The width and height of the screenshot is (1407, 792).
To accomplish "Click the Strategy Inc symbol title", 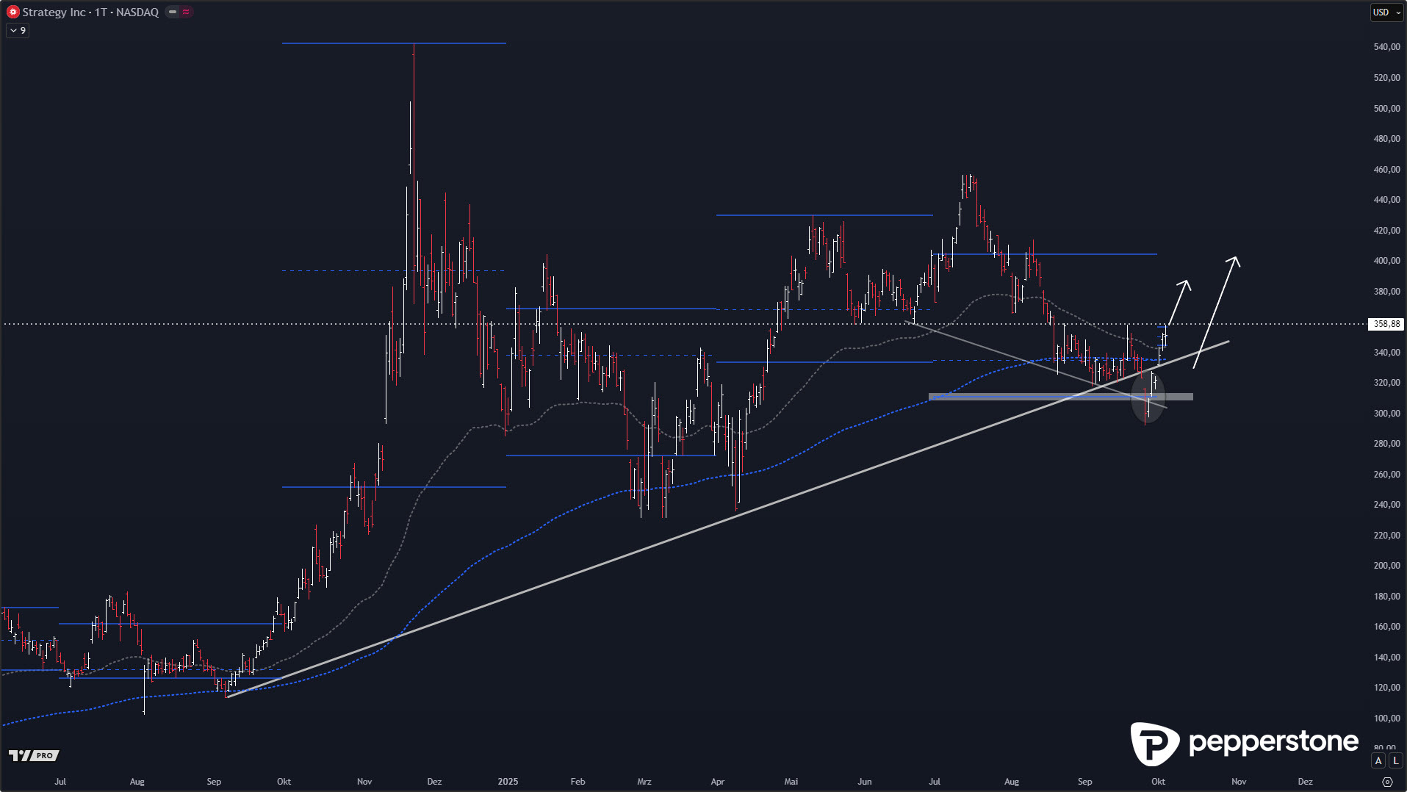I will coord(90,12).
